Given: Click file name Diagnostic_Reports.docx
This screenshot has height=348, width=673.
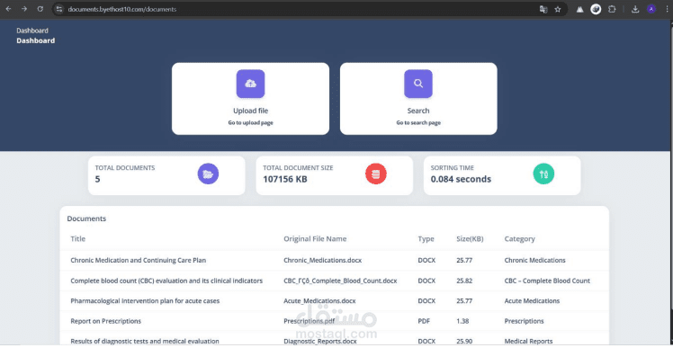Looking at the screenshot, I should [x=320, y=342].
